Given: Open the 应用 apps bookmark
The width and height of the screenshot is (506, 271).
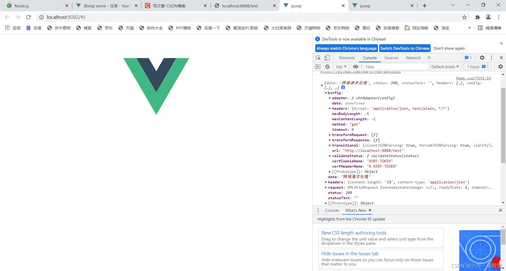Looking at the screenshot, I should (x=13, y=28).
